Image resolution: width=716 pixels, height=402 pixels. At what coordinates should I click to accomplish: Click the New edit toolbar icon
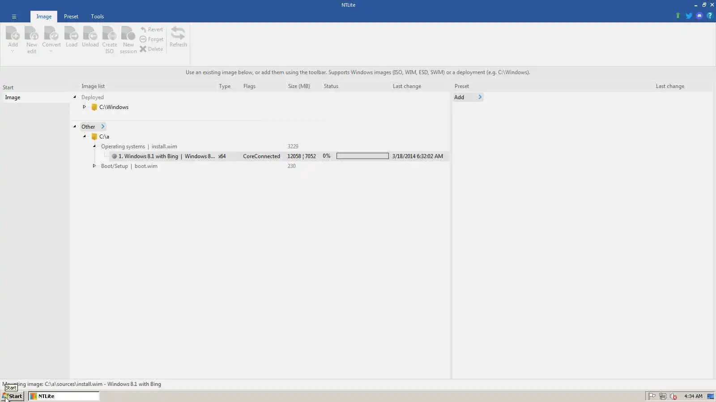tap(31, 33)
